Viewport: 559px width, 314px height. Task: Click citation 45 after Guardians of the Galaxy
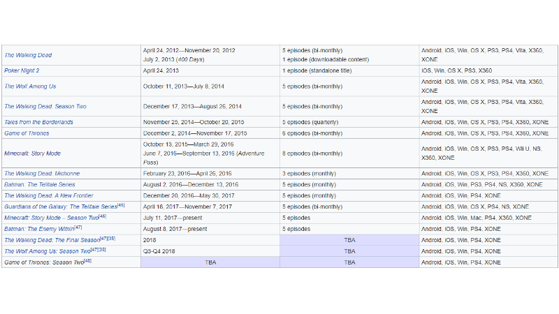click(121, 205)
